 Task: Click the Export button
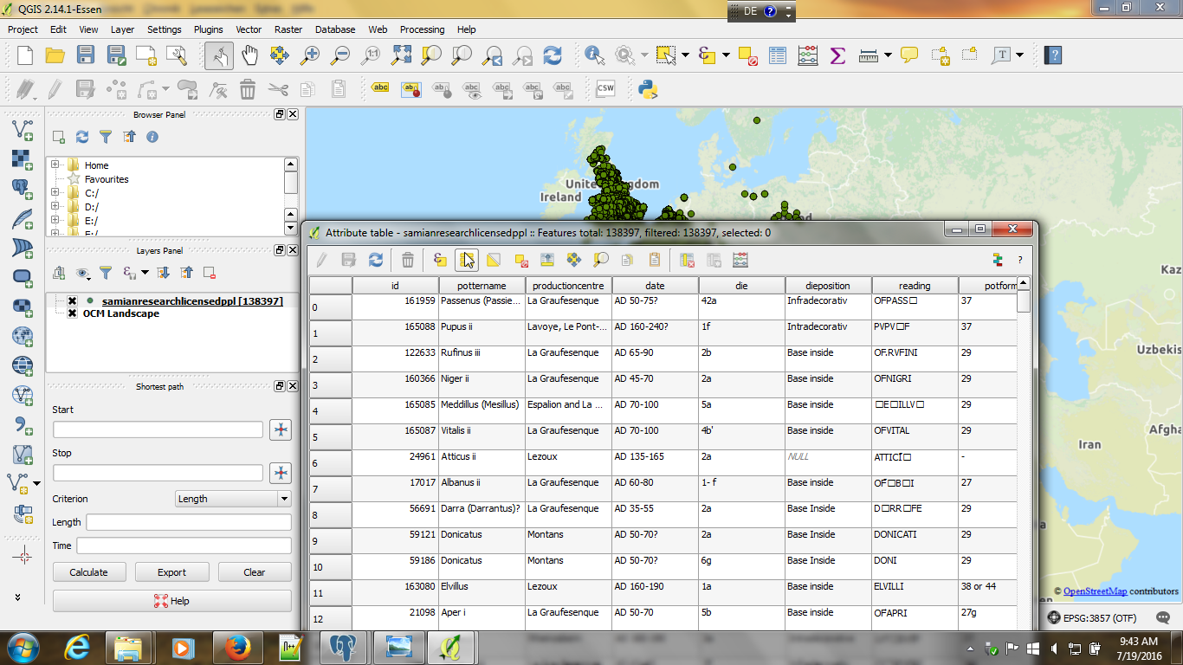171,572
